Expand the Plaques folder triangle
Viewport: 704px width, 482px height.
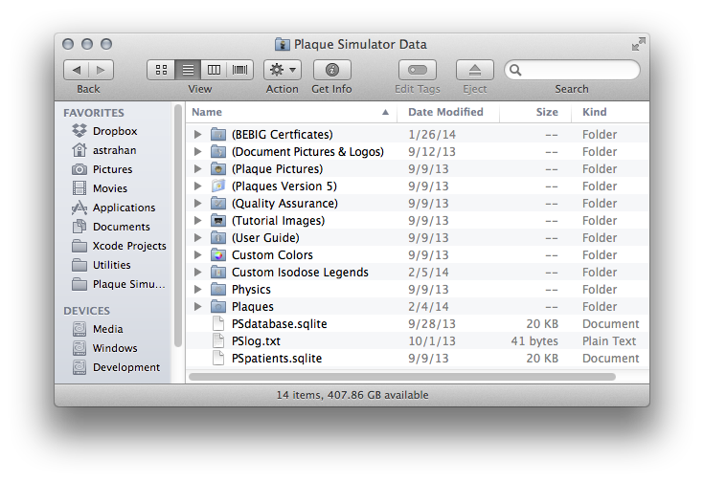click(x=197, y=306)
